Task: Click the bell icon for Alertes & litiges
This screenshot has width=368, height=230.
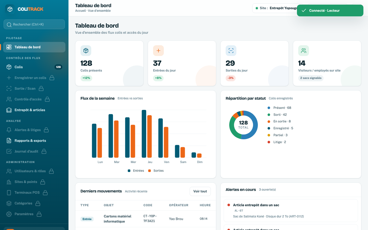Action: (9, 130)
